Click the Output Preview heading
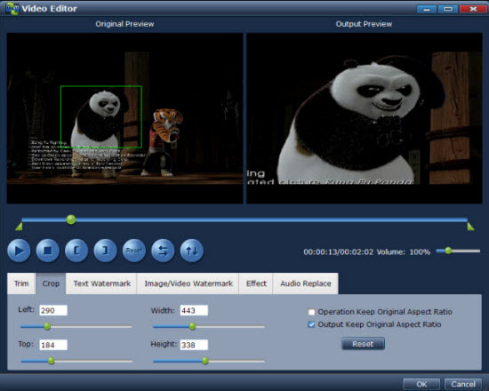Screen dimensions: 489x391 tap(364, 24)
